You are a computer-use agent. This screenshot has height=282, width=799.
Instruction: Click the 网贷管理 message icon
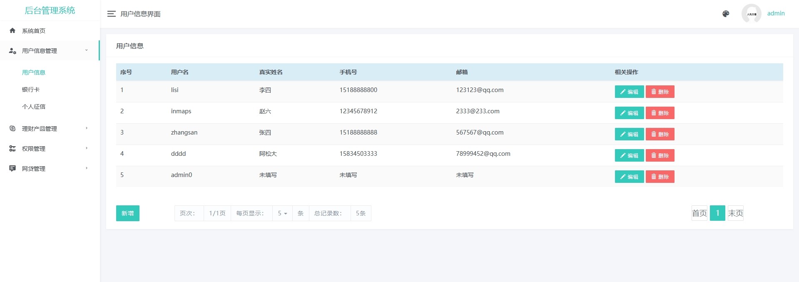click(12, 168)
